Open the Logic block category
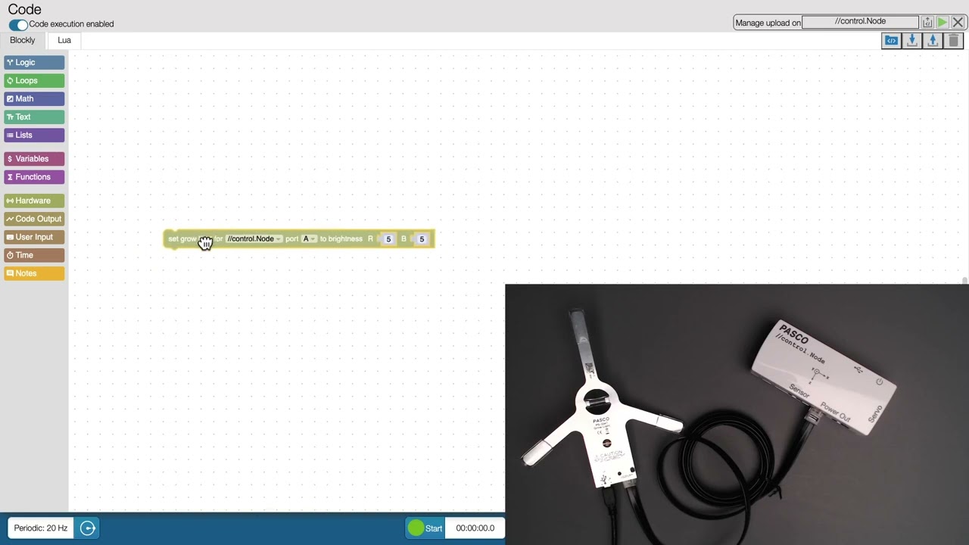 pyautogui.click(x=34, y=63)
